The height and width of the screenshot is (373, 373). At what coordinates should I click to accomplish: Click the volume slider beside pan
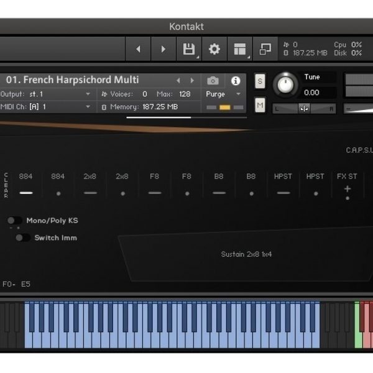click(358, 109)
